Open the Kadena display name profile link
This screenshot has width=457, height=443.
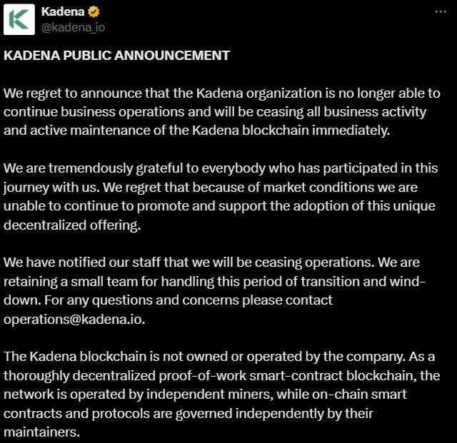coord(63,12)
